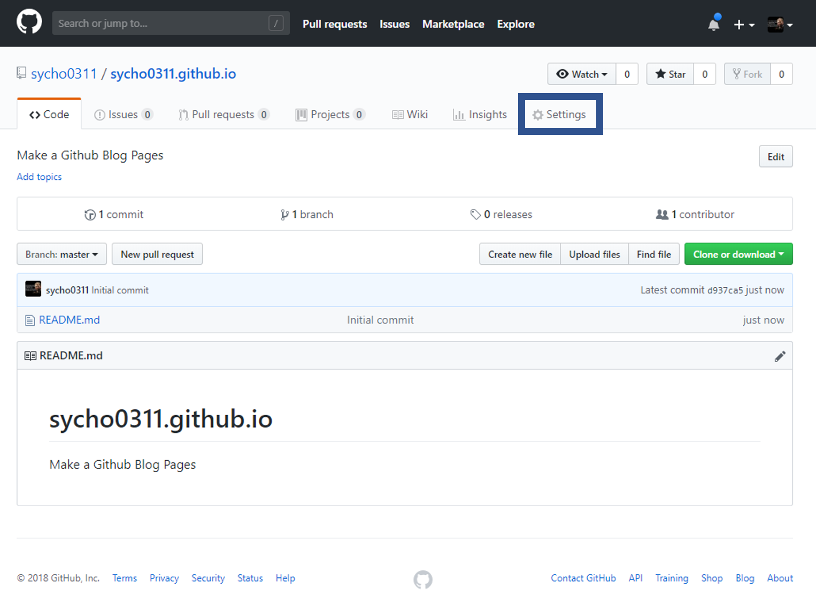The image size is (816, 602).
Task: Open the Wiki tab
Action: pos(410,115)
